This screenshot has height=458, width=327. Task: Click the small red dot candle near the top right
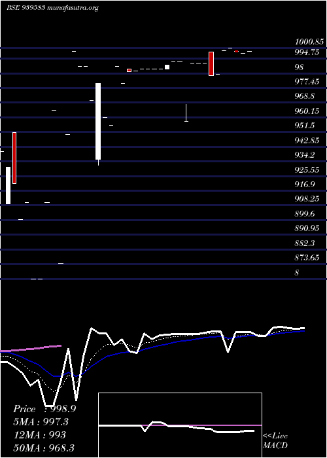coord(236,52)
